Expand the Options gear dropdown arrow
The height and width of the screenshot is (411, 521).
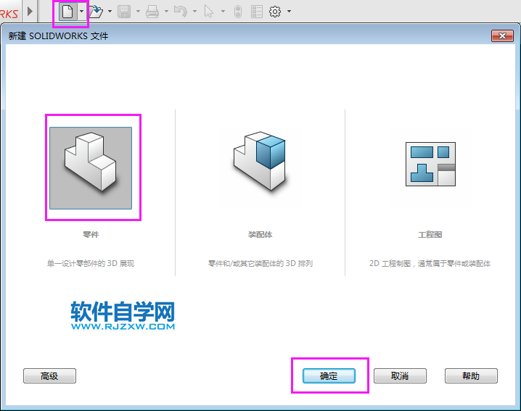point(289,12)
